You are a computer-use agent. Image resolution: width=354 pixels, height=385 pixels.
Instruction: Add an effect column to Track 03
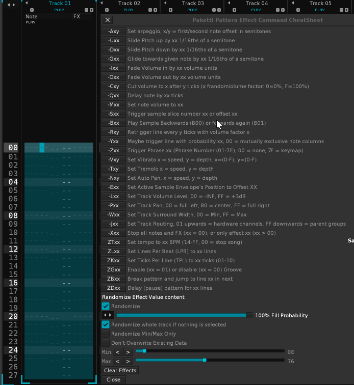coord(219,10)
